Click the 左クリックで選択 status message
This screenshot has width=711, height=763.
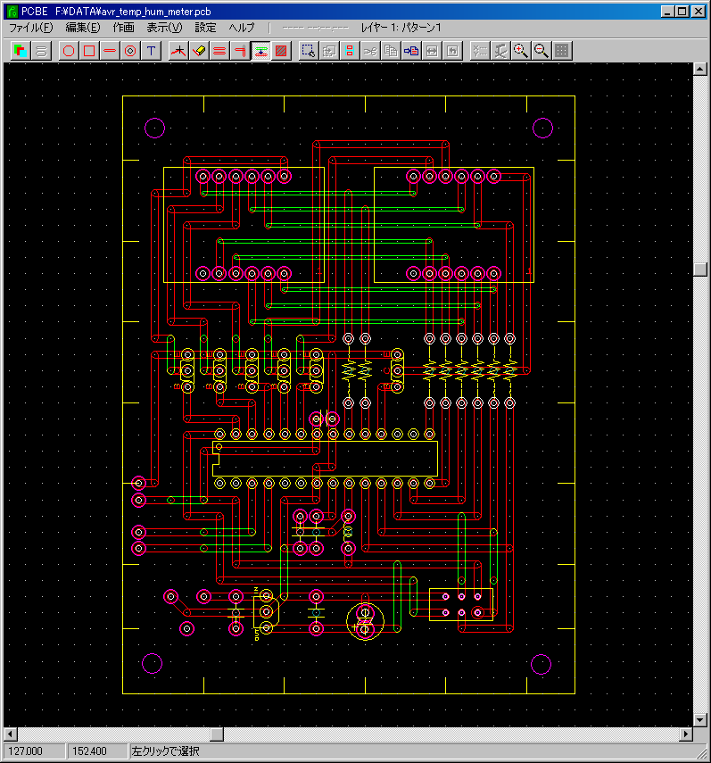click(165, 751)
